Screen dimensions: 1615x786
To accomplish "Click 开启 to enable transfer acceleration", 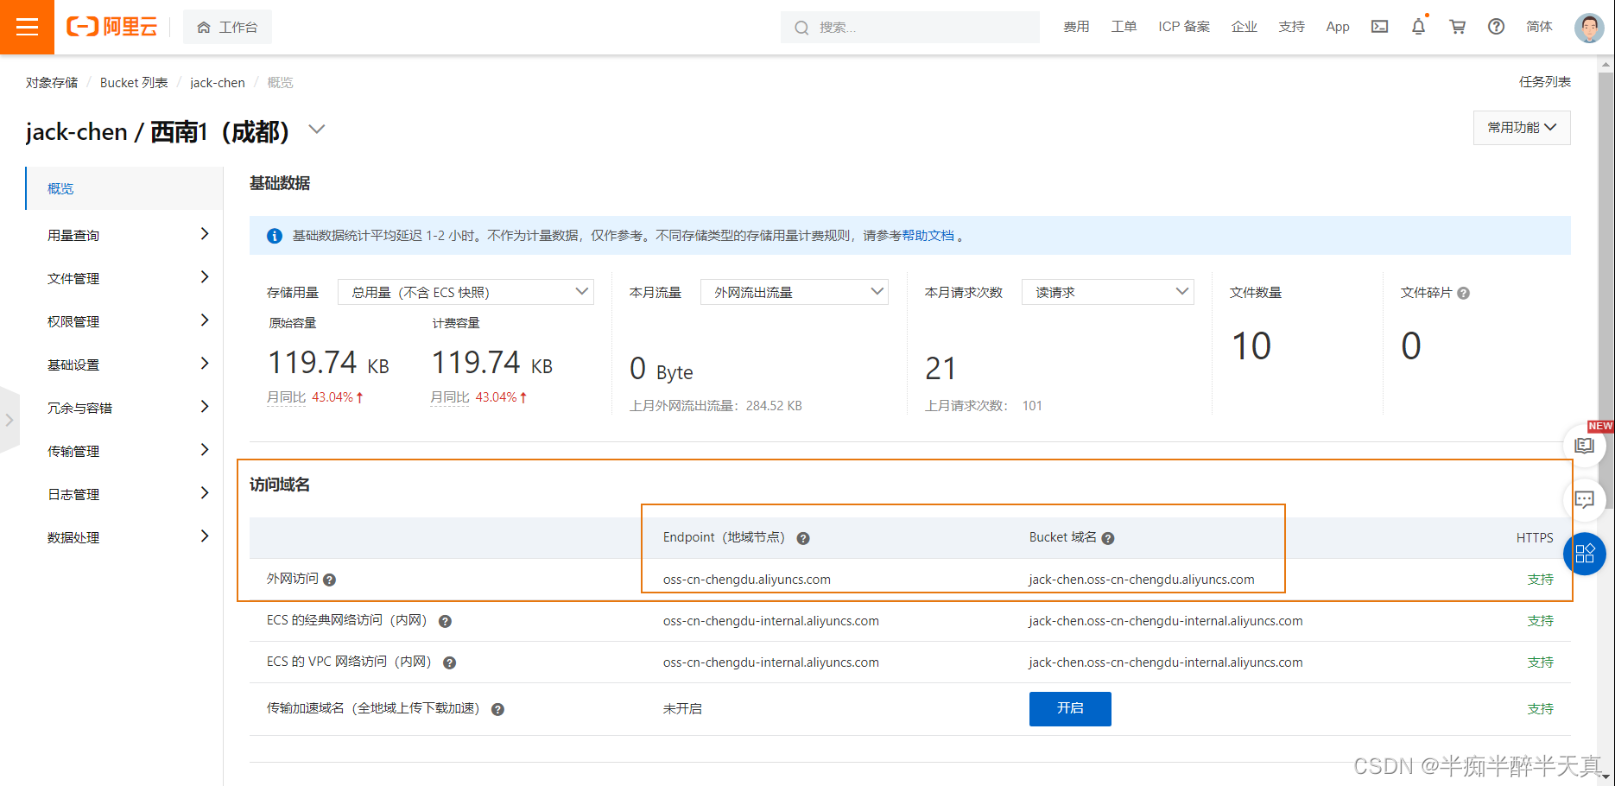I will 1070,708.
